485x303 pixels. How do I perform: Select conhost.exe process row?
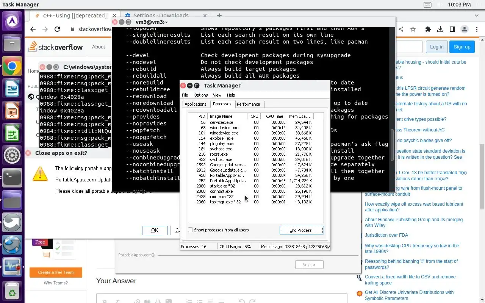coord(256,191)
